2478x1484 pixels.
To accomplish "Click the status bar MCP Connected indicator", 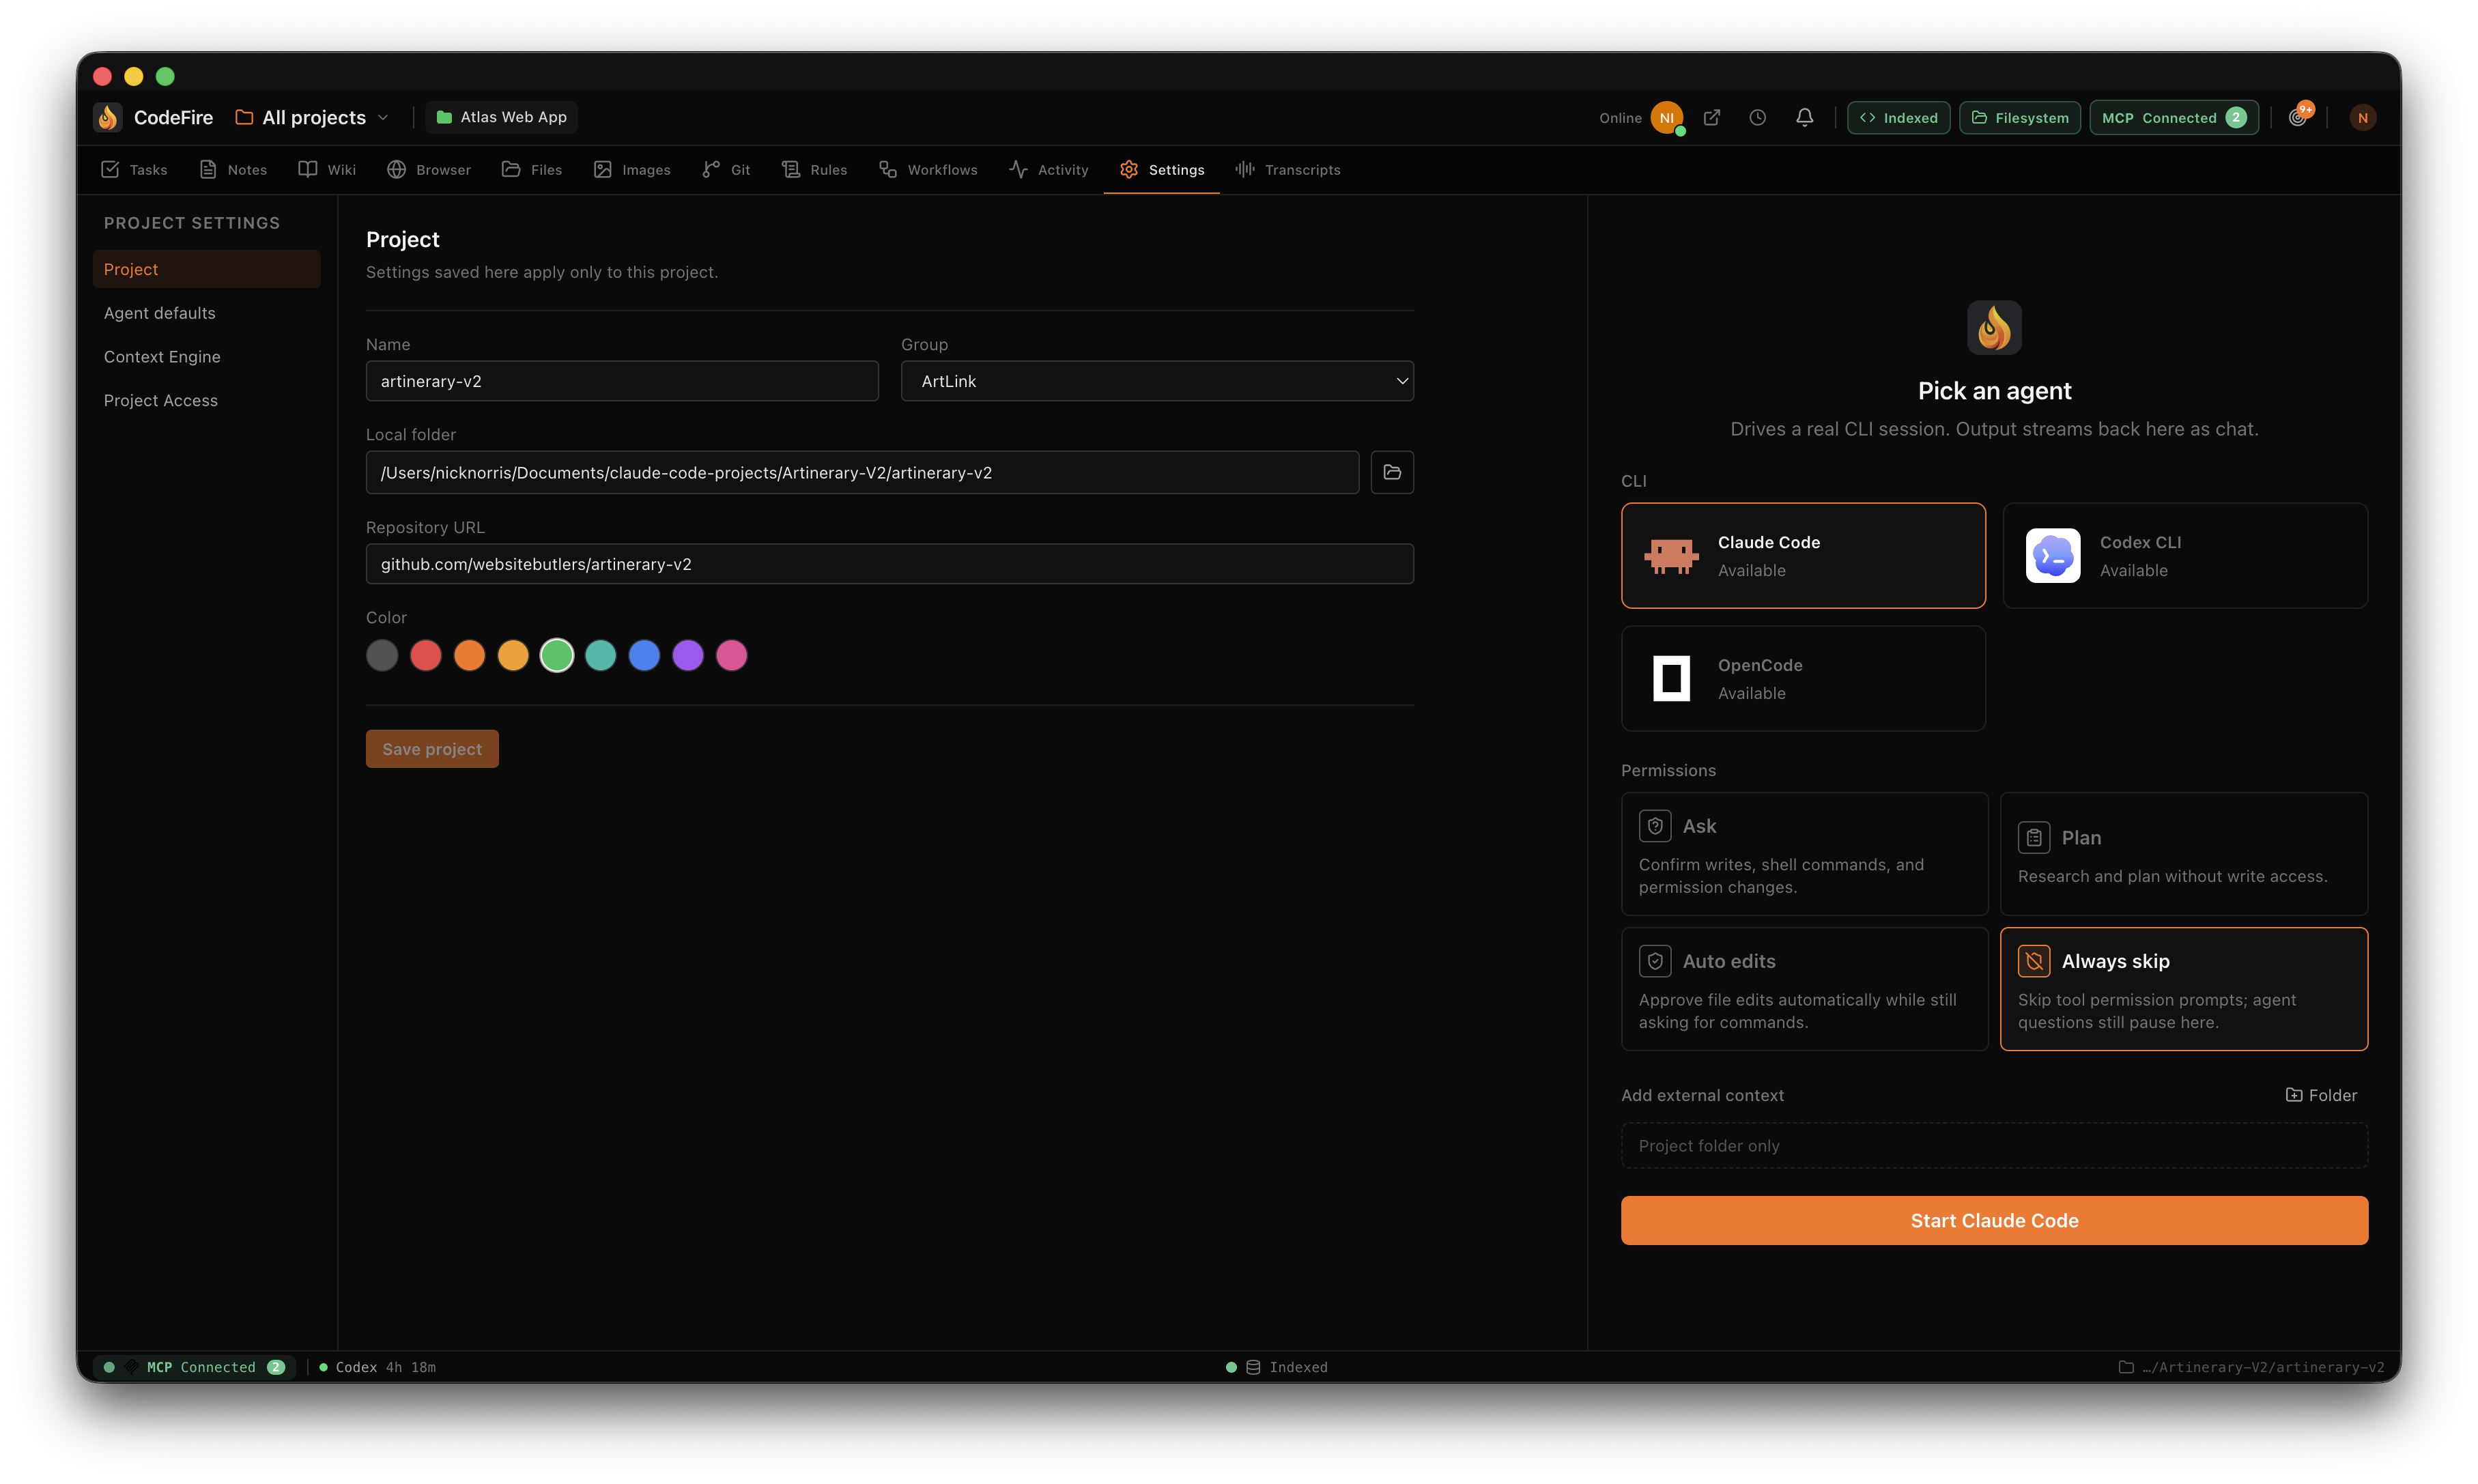I will 194,1367.
